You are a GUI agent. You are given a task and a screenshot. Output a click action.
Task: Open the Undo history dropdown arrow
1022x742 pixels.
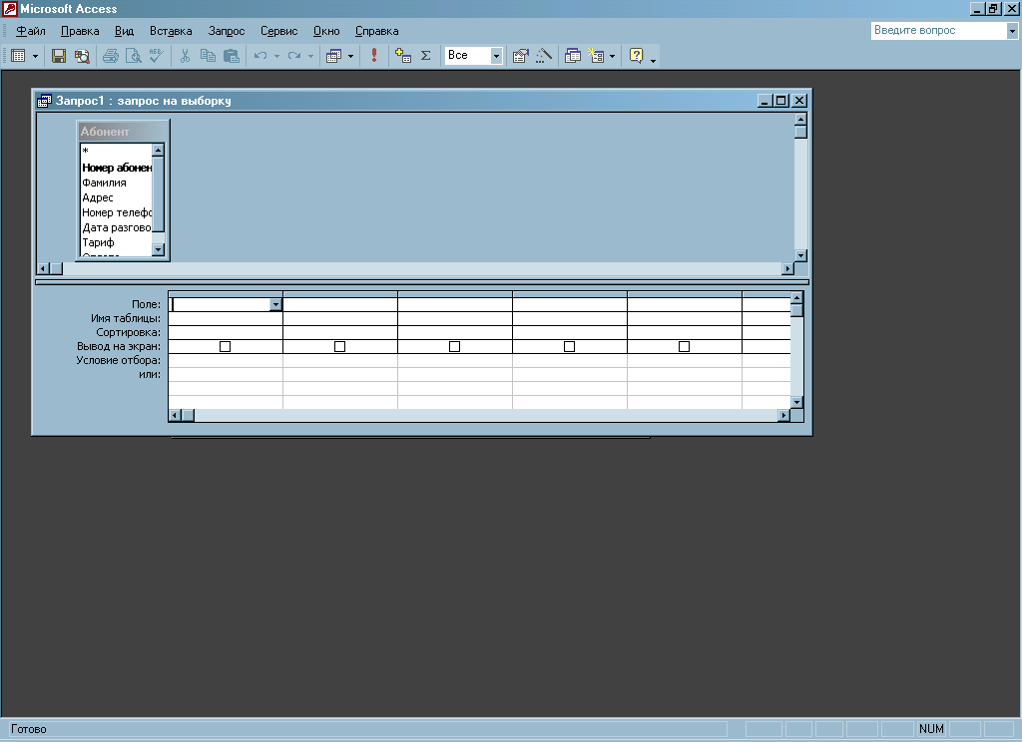point(276,56)
